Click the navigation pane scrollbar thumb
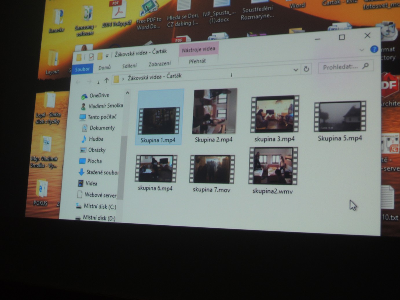The image size is (400, 300). click(x=122, y=167)
